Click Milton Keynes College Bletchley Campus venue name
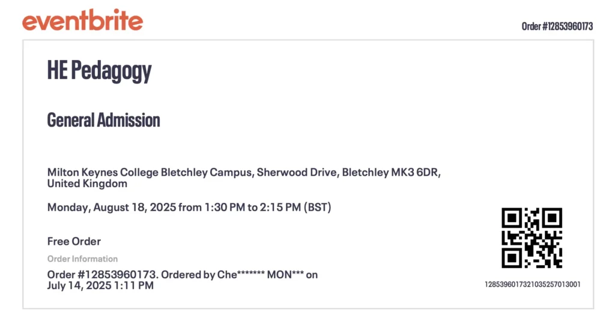Screen dimensions: 615x321 coord(151,172)
